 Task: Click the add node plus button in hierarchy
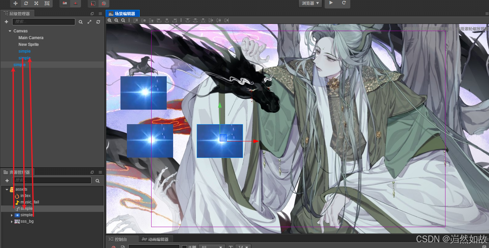pos(6,22)
